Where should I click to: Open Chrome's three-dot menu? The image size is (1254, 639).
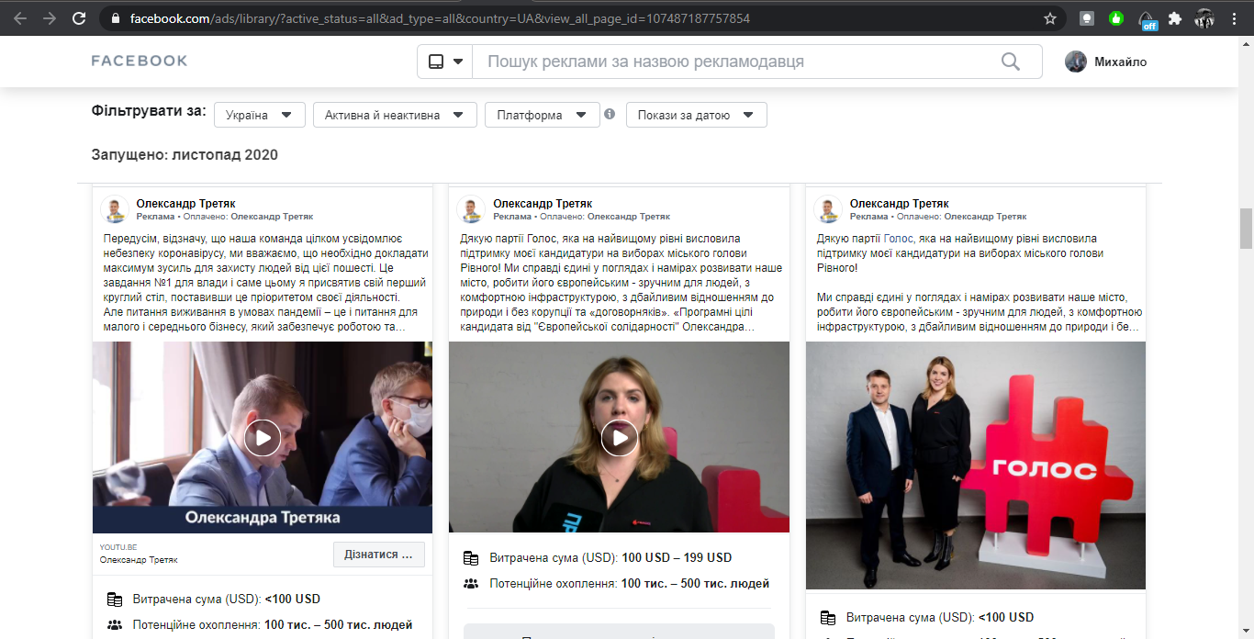pos(1234,18)
